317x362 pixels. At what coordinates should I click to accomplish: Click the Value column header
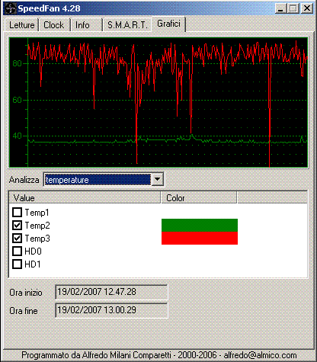pos(85,198)
